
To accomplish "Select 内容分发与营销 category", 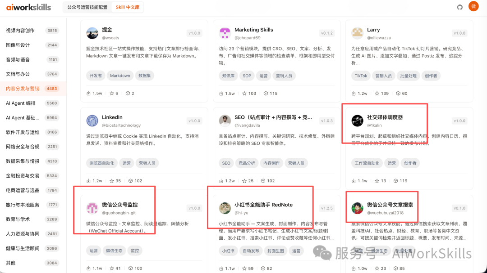I will click(x=33, y=89).
